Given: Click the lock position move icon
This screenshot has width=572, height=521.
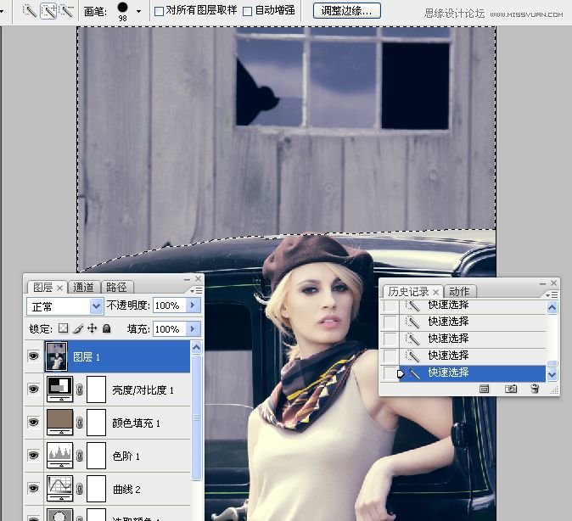Looking at the screenshot, I should click(x=92, y=328).
